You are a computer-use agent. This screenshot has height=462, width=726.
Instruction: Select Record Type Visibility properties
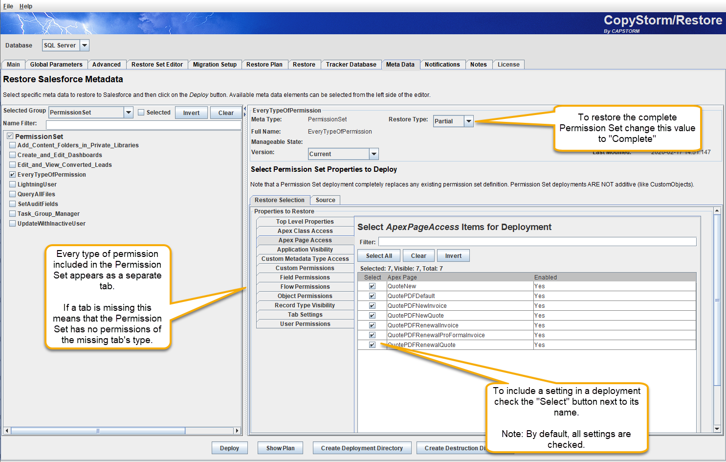point(305,305)
